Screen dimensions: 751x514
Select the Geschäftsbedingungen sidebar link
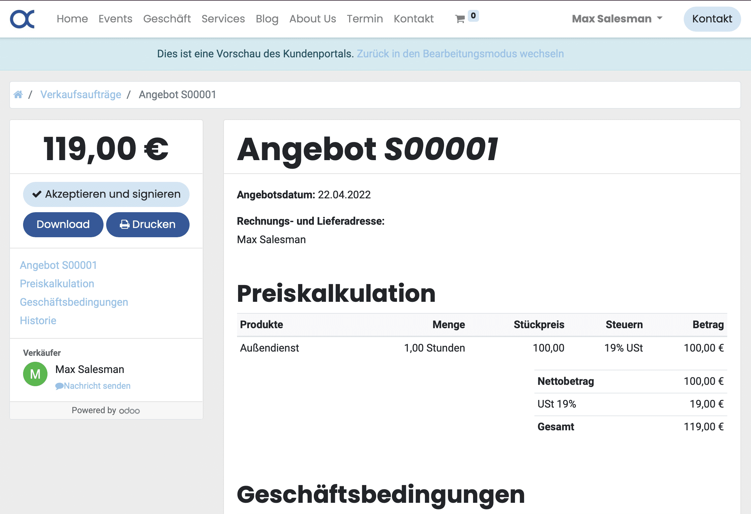point(74,301)
